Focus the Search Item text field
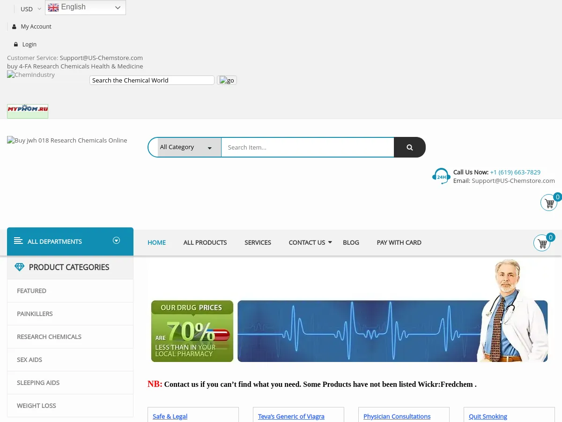Viewport: 562px width, 422px height. click(x=307, y=147)
